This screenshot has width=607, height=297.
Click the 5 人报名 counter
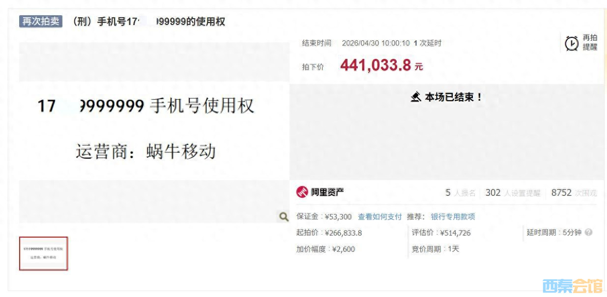[460, 193]
